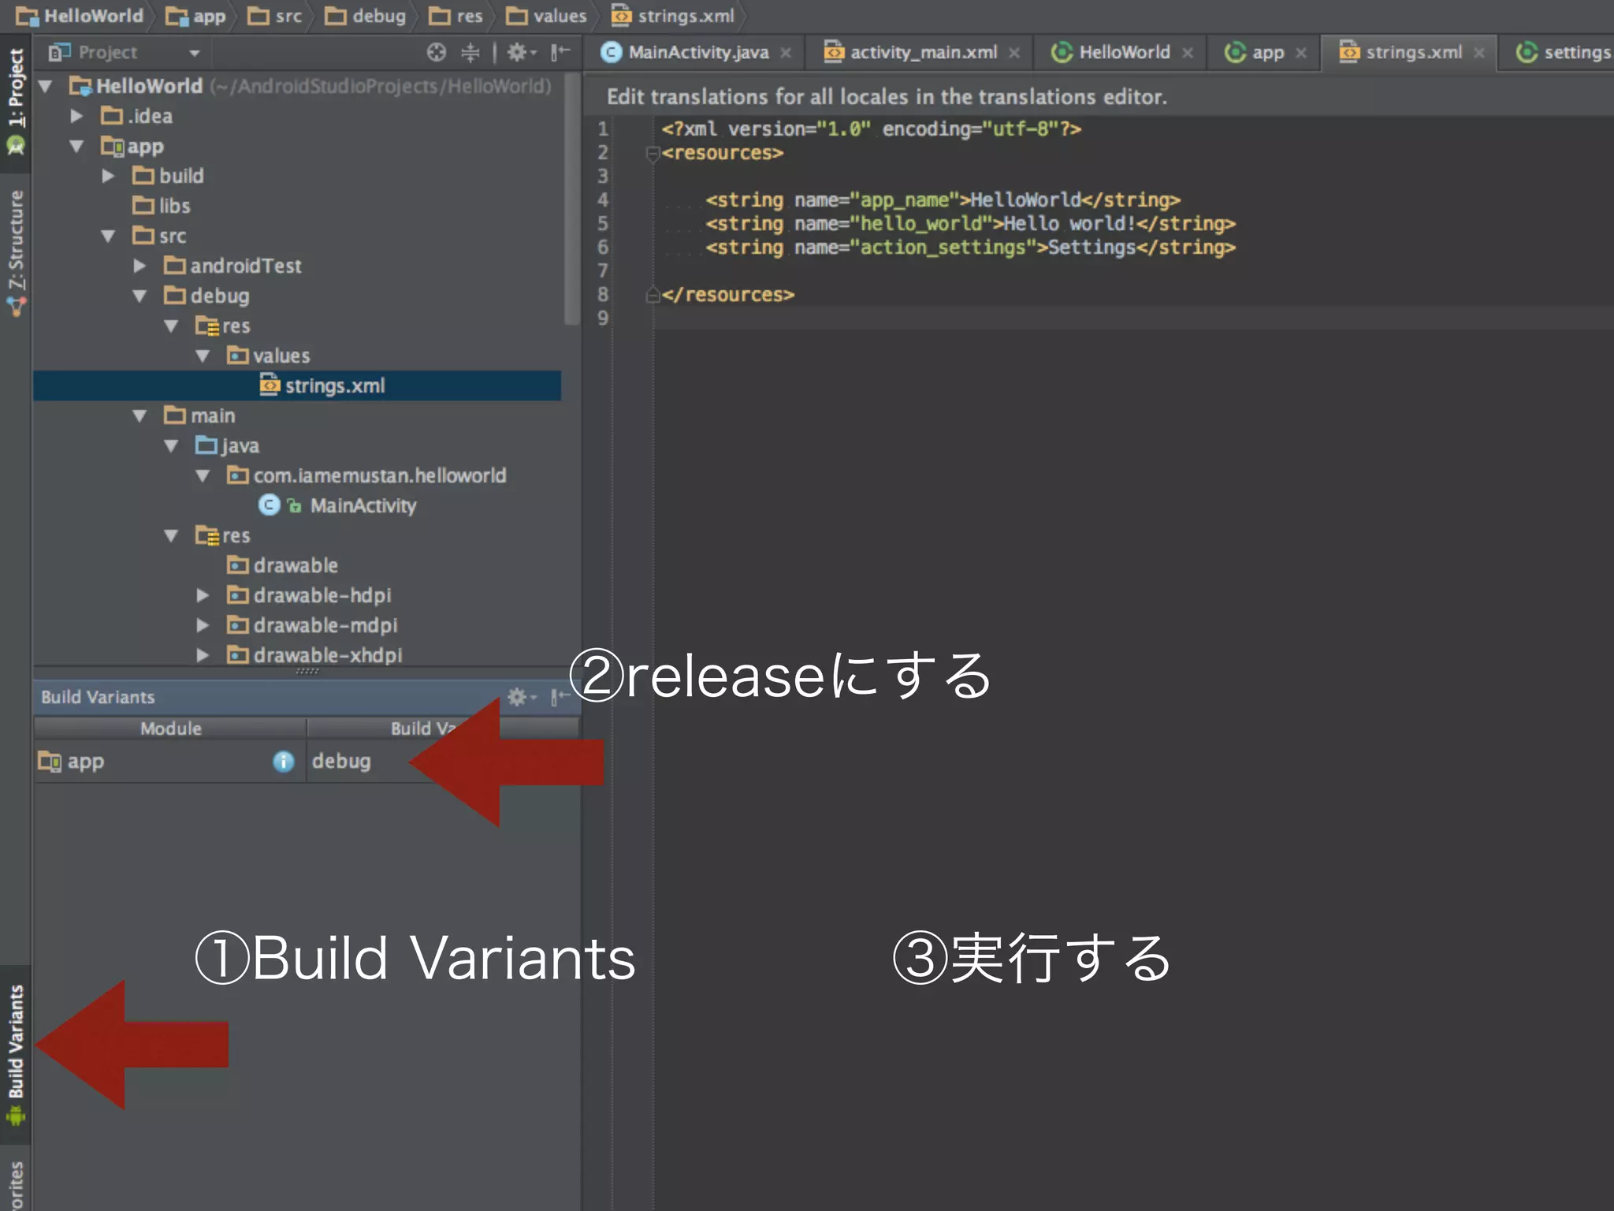
Task: Hide the Build Variants panel via pin icon
Action: (x=560, y=697)
